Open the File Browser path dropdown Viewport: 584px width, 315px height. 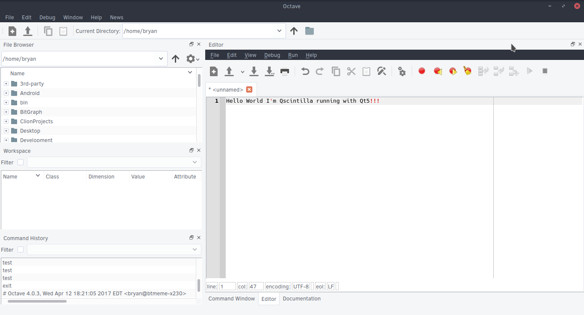coord(161,59)
